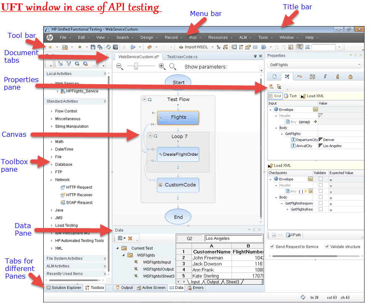The width and height of the screenshot is (370, 303).
Task: Check Validate box for GetFlightsResponse row
Action: click(321, 203)
